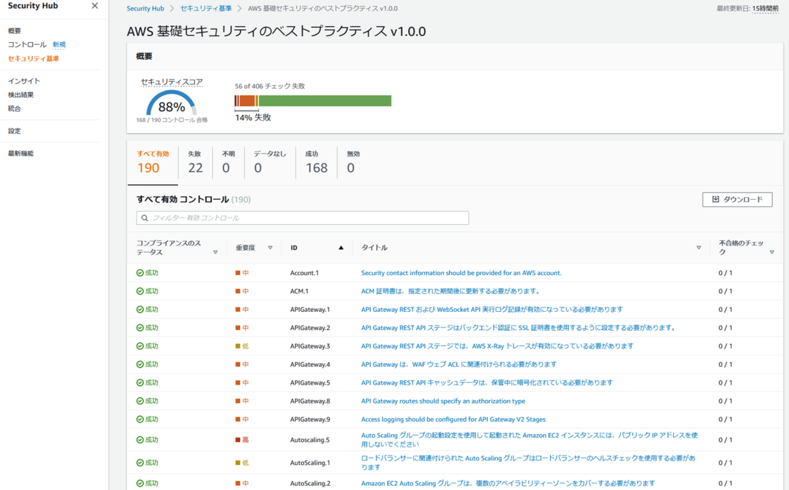The width and height of the screenshot is (789, 490).
Task: Click the 低 severity marker in AutoScaling.1 row
Action: coord(242,462)
